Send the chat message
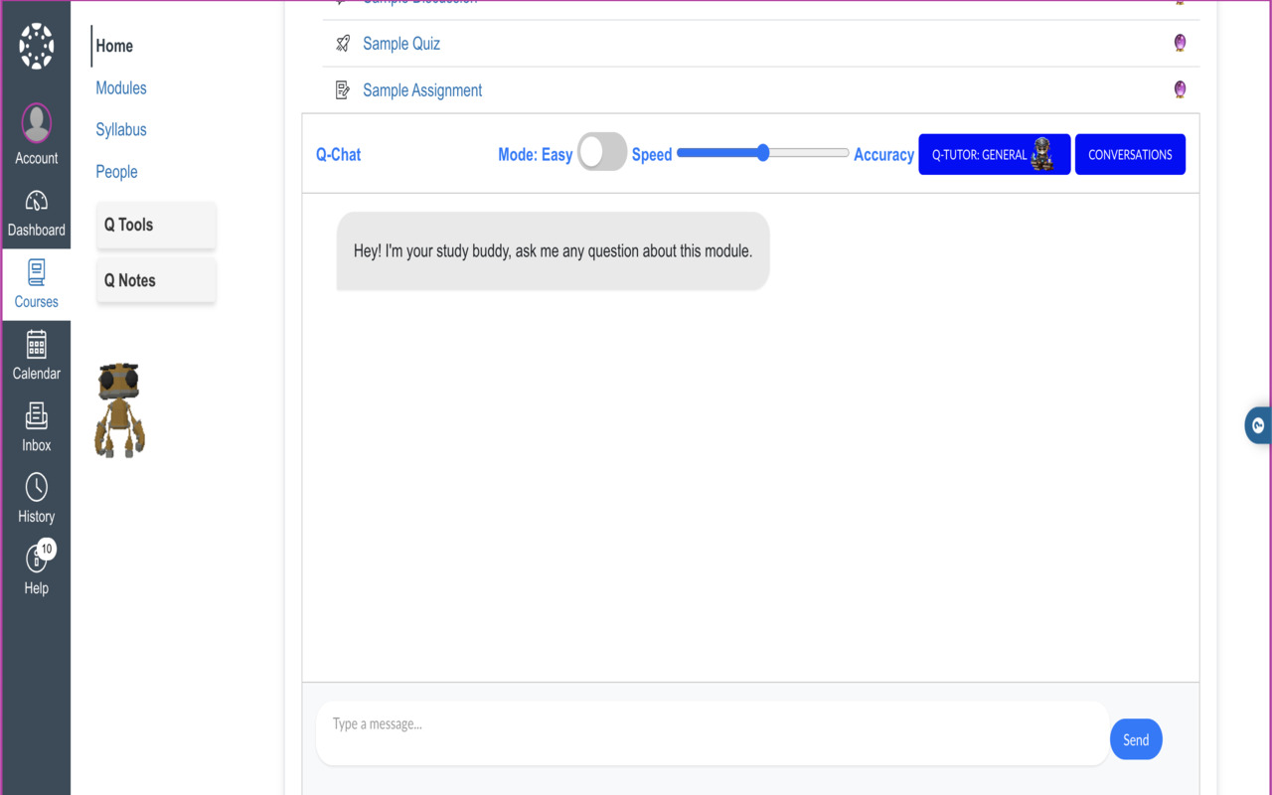The image size is (1272, 795). point(1136,739)
